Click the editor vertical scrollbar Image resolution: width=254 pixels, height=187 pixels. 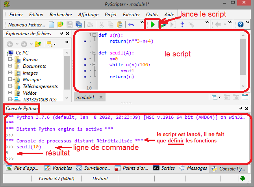[243, 55]
